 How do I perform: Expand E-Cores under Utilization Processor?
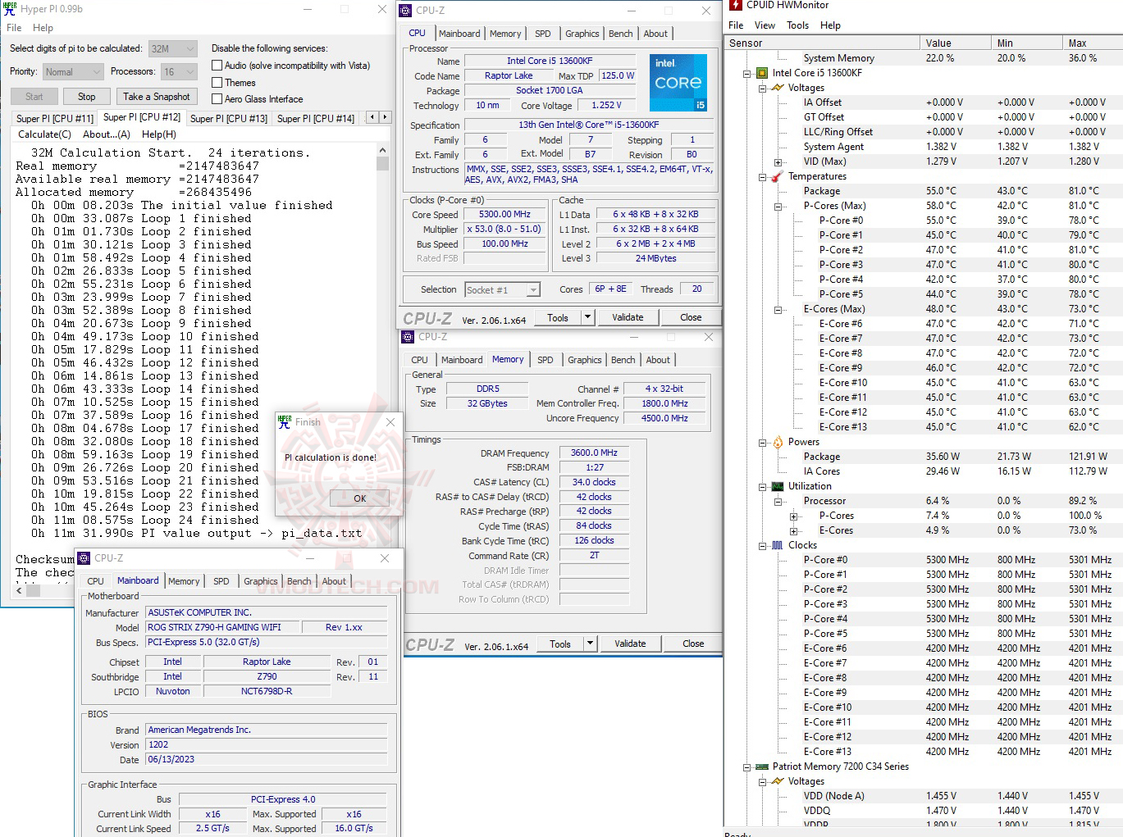793,530
